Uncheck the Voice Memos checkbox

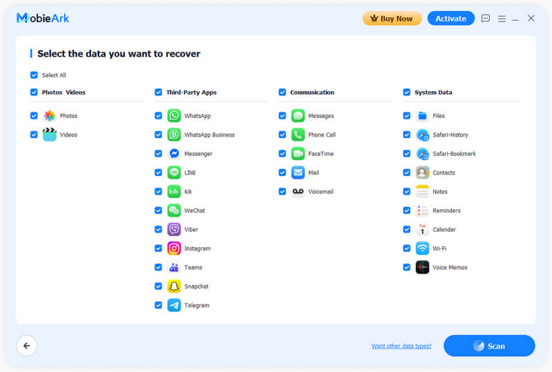click(x=406, y=267)
